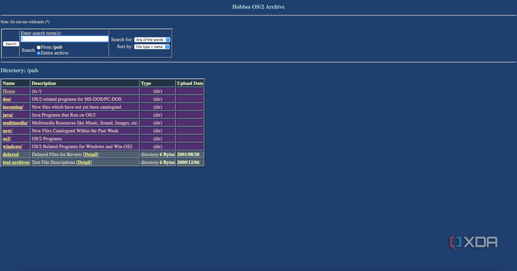The width and height of the screenshot is (517, 271).
Task: Click 'OS/2 Related Programs for Windows' description
Action: click(82, 146)
